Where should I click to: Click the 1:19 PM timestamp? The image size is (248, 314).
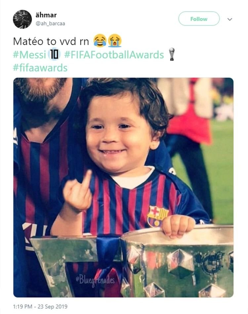click(x=22, y=306)
